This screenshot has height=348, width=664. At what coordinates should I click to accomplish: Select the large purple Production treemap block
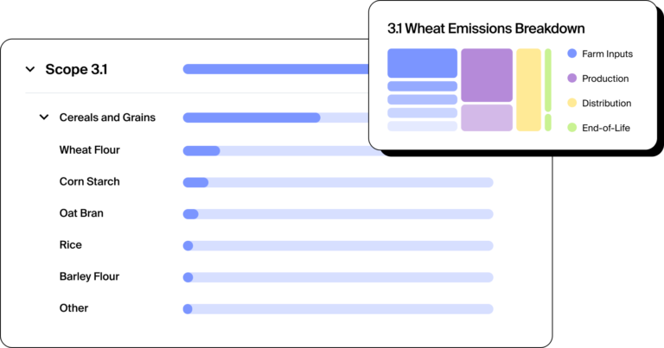click(487, 75)
